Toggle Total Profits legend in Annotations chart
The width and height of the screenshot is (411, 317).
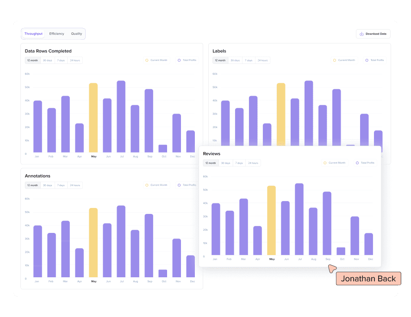tap(187, 185)
